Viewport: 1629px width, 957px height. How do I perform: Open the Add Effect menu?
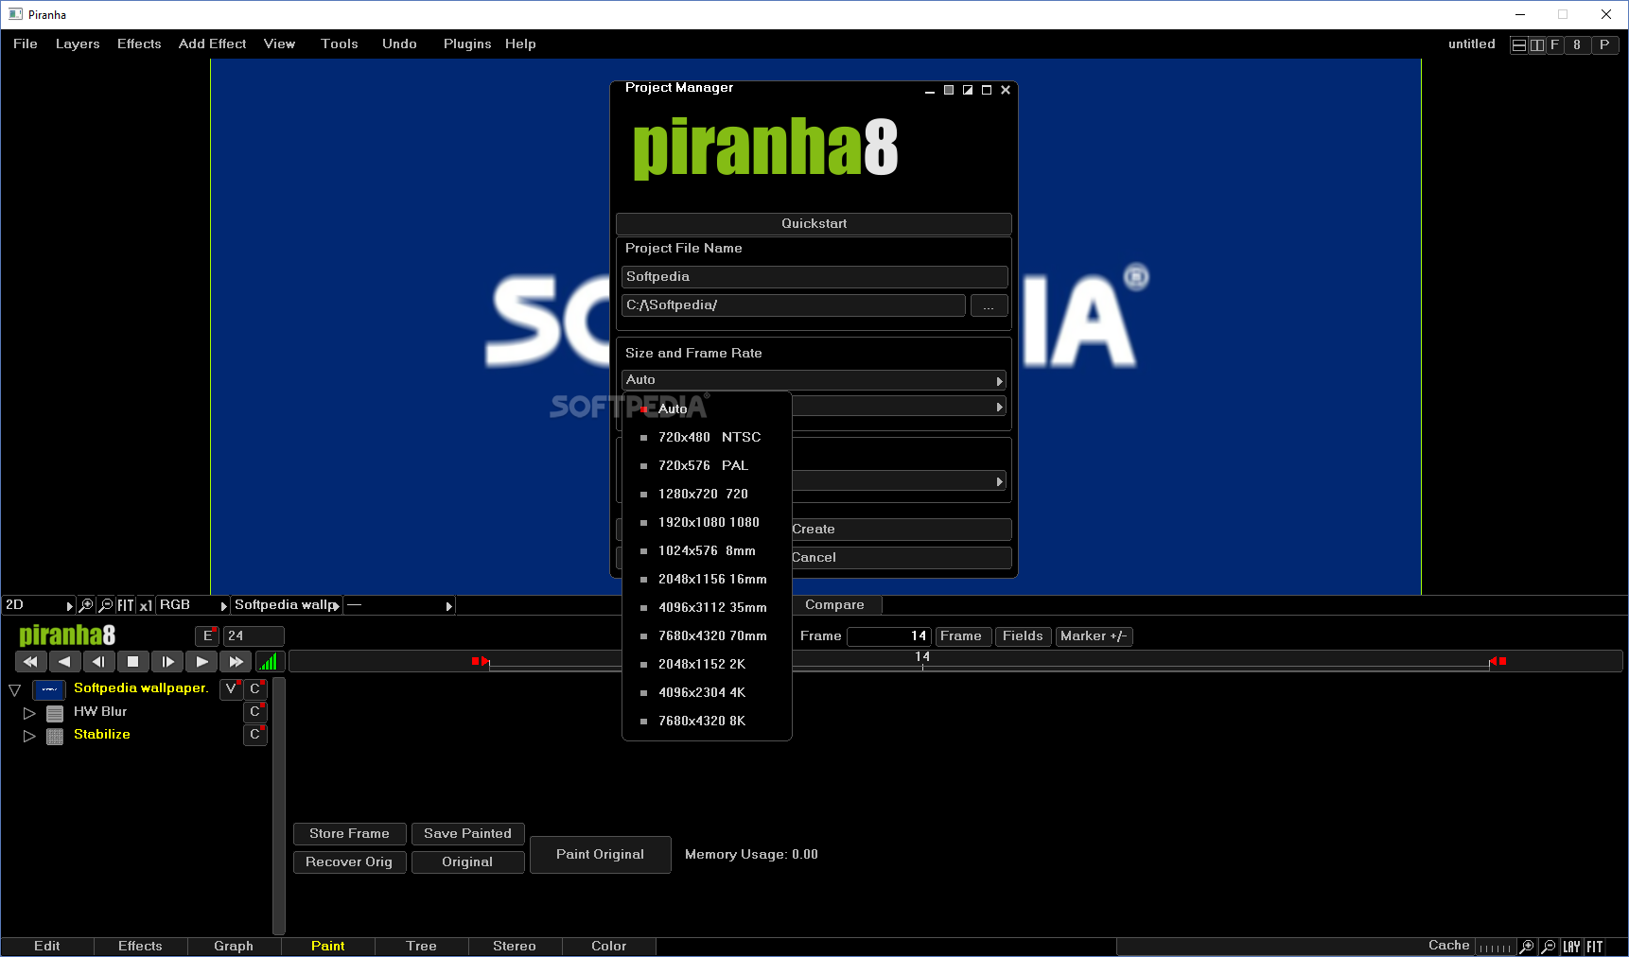pyautogui.click(x=213, y=44)
